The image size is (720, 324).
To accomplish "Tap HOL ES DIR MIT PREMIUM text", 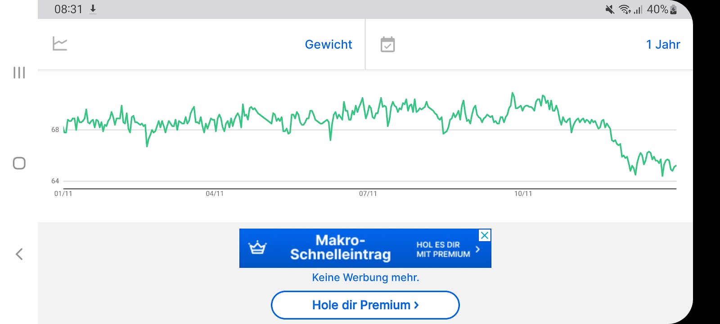I will (443, 249).
